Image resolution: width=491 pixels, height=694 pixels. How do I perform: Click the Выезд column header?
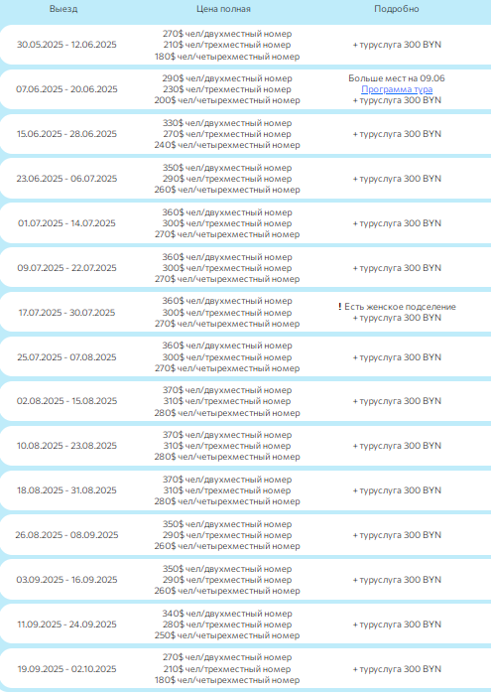click(x=63, y=9)
